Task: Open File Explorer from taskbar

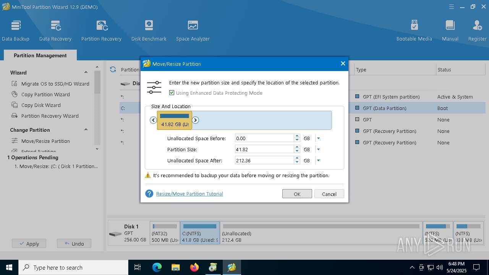Action: [175, 267]
